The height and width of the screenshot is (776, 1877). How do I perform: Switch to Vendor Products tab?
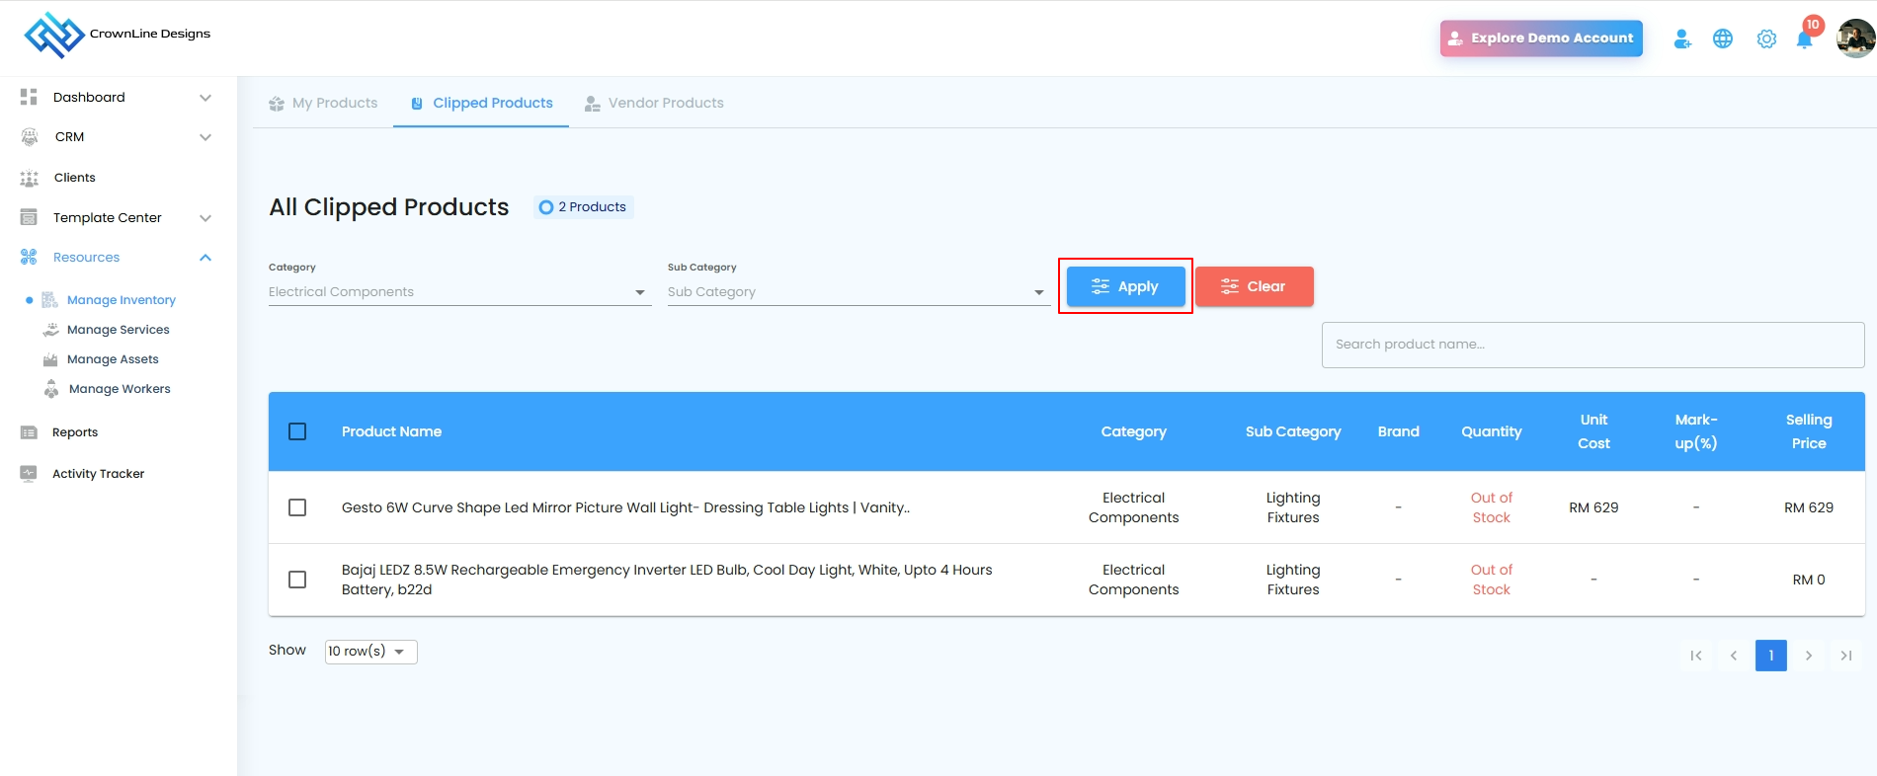tap(654, 103)
